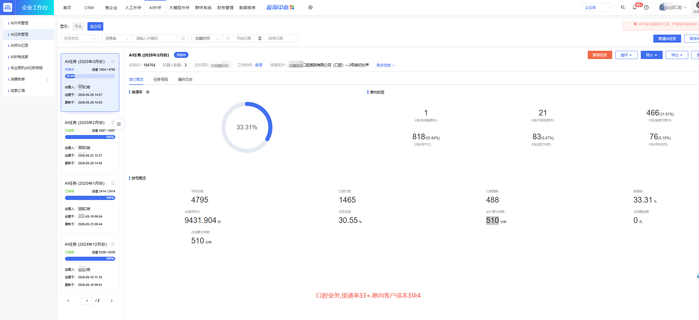Open the 首页 top menu
Image resolution: width=699 pixels, height=320 pixels.
[x=67, y=8]
